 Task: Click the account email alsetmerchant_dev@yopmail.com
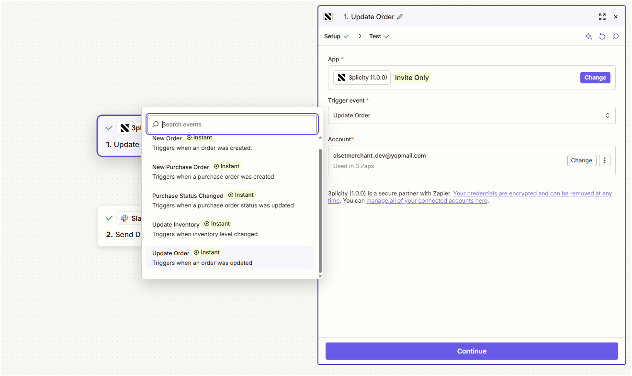tap(380, 156)
